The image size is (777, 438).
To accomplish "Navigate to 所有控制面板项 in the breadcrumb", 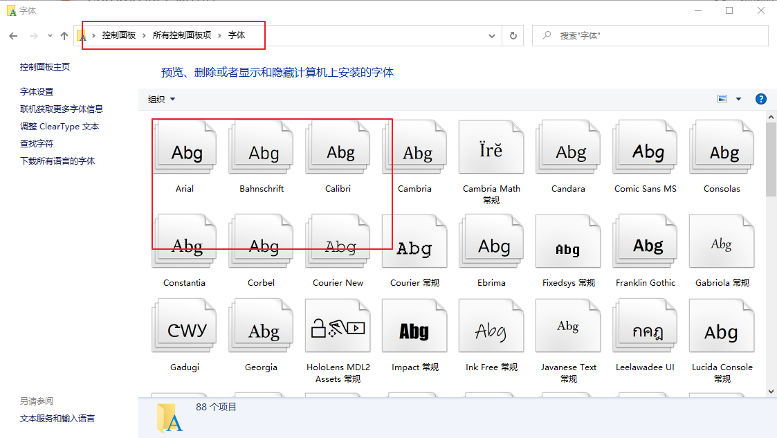I will click(x=182, y=35).
